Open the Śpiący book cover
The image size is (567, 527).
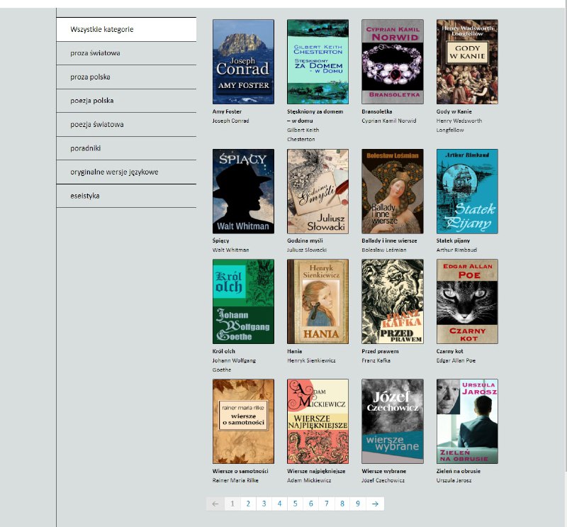pyautogui.click(x=243, y=191)
